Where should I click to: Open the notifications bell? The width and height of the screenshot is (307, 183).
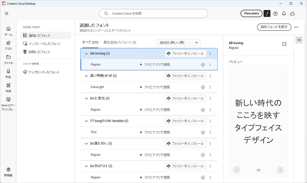click(x=284, y=13)
